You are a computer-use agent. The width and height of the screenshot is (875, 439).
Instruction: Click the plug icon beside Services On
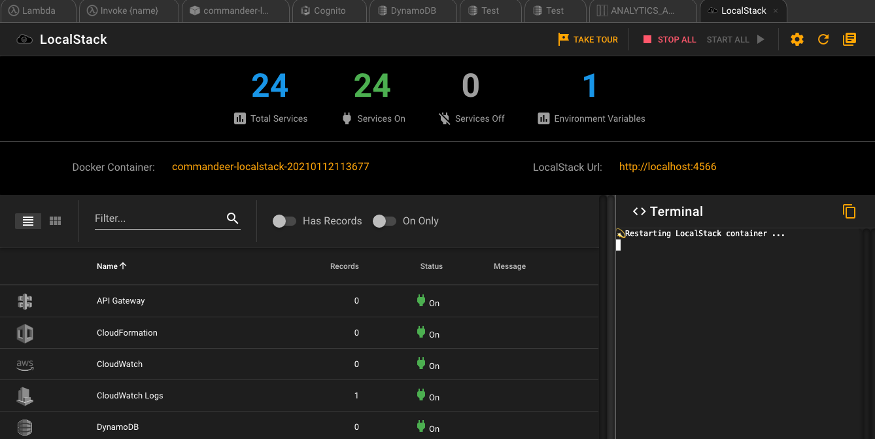tap(347, 118)
